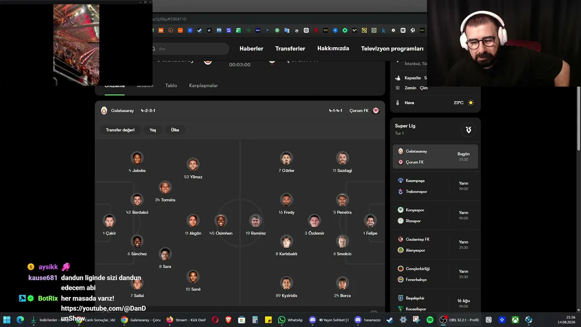Click Sazdagi's player avatar
Viewport: 581px width, 327px height.
coord(342,158)
